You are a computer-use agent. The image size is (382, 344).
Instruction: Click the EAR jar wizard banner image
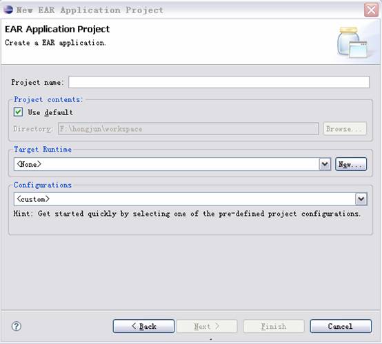pos(353,42)
